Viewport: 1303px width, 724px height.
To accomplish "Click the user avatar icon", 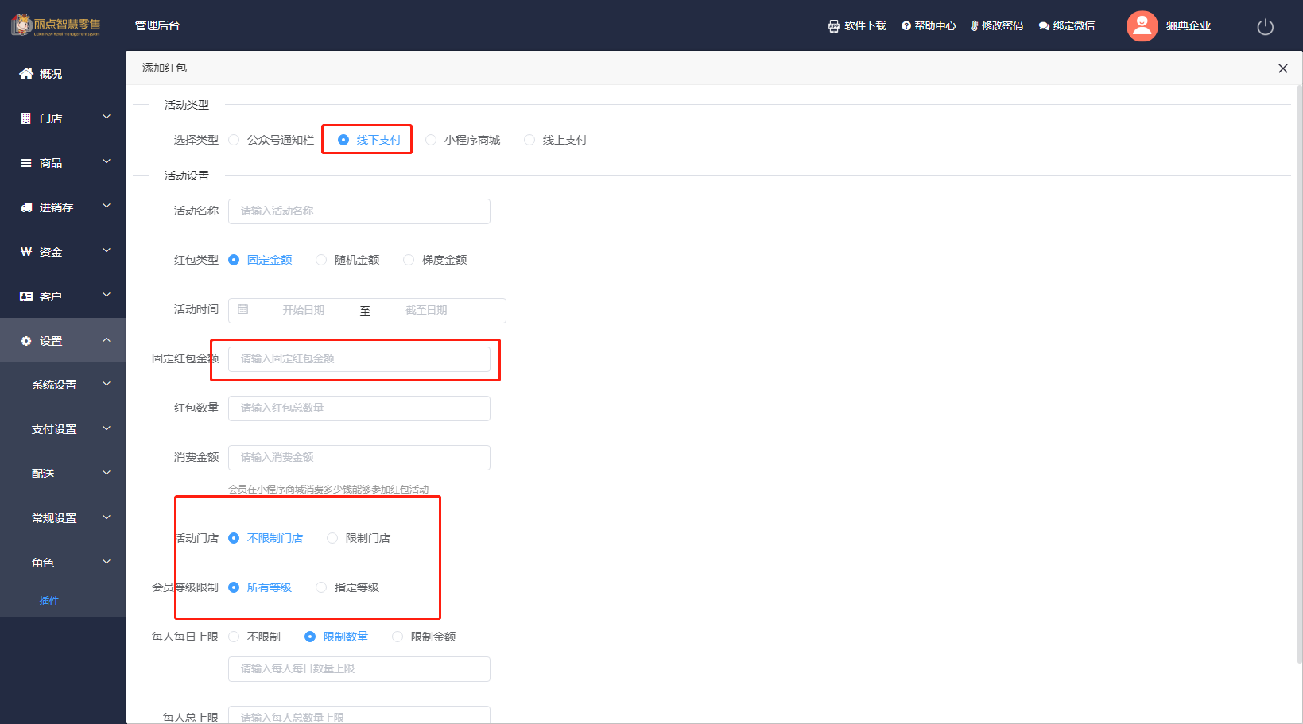I will click(x=1142, y=26).
